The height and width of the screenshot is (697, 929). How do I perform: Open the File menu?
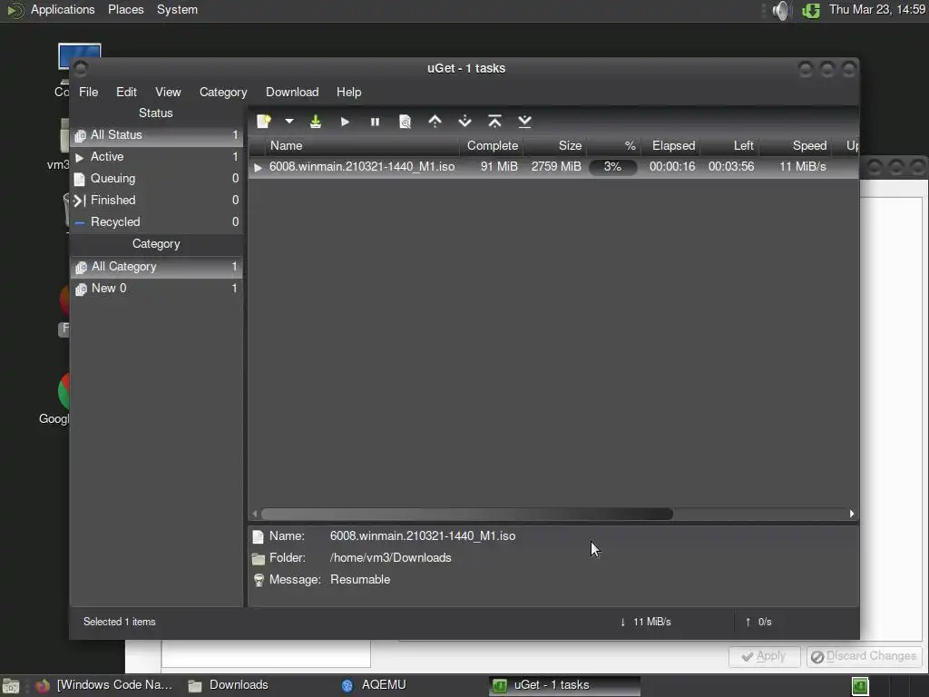(88, 92)
